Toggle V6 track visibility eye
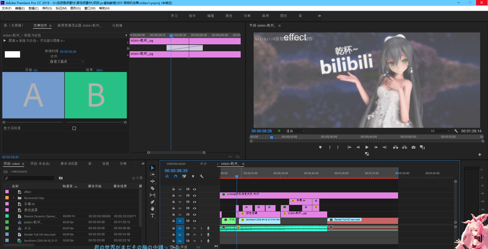This screenshot has height=249, width=488. [x=194, y=189]
